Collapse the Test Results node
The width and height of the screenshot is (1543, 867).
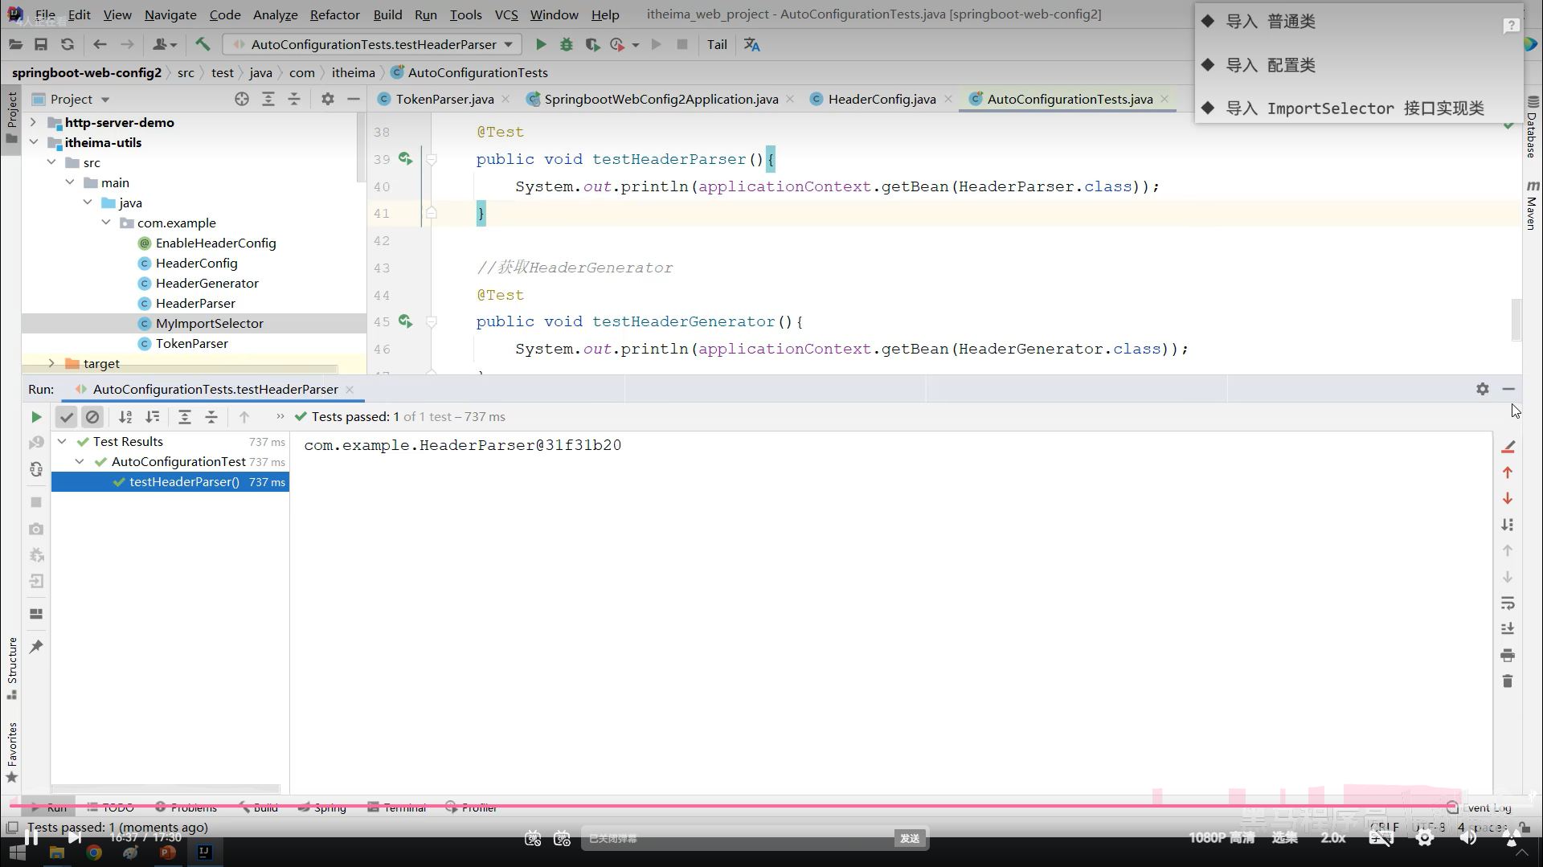coord(62,441)
